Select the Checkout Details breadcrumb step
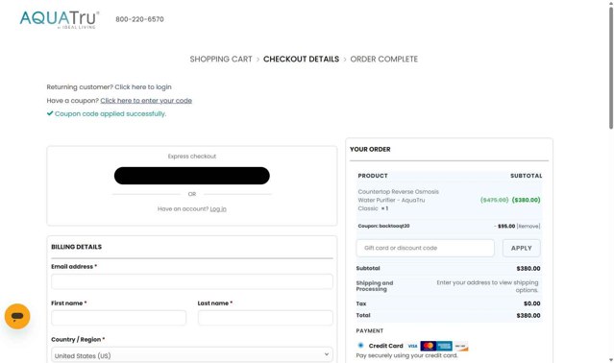 click(x=301, y=60)
